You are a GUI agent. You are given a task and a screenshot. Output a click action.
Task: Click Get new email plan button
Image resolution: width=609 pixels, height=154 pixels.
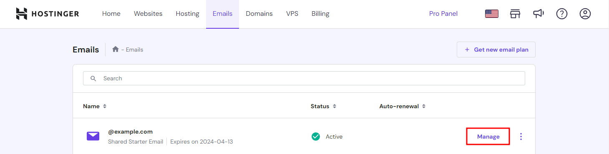pos(496,50)
